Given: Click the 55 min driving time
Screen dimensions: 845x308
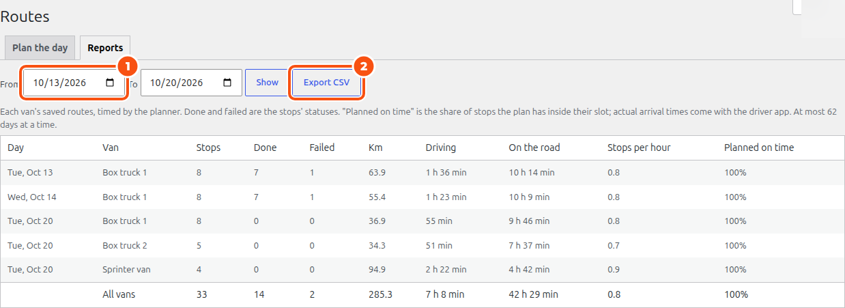Looking at the screenshot, I should click(x=439, y=221).
